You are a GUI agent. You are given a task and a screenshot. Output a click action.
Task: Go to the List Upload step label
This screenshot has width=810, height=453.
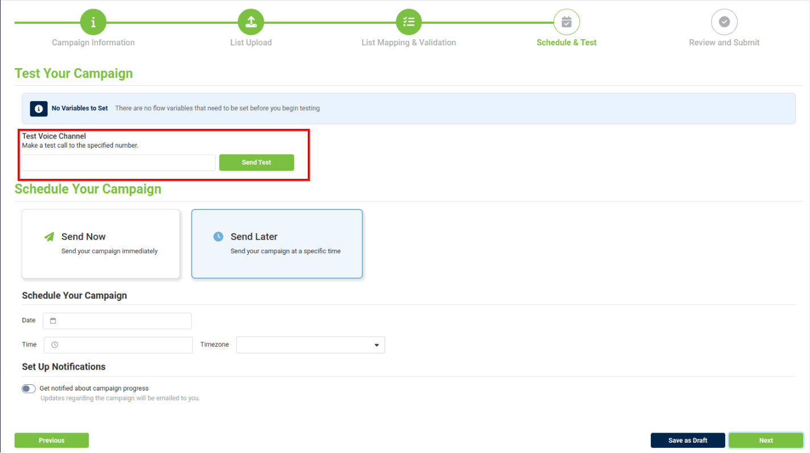[251, 43]
